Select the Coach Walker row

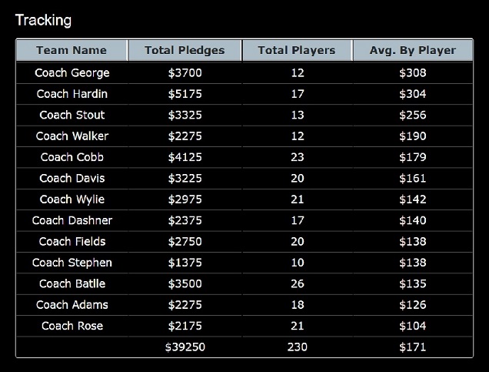click(x=244, y=136)
